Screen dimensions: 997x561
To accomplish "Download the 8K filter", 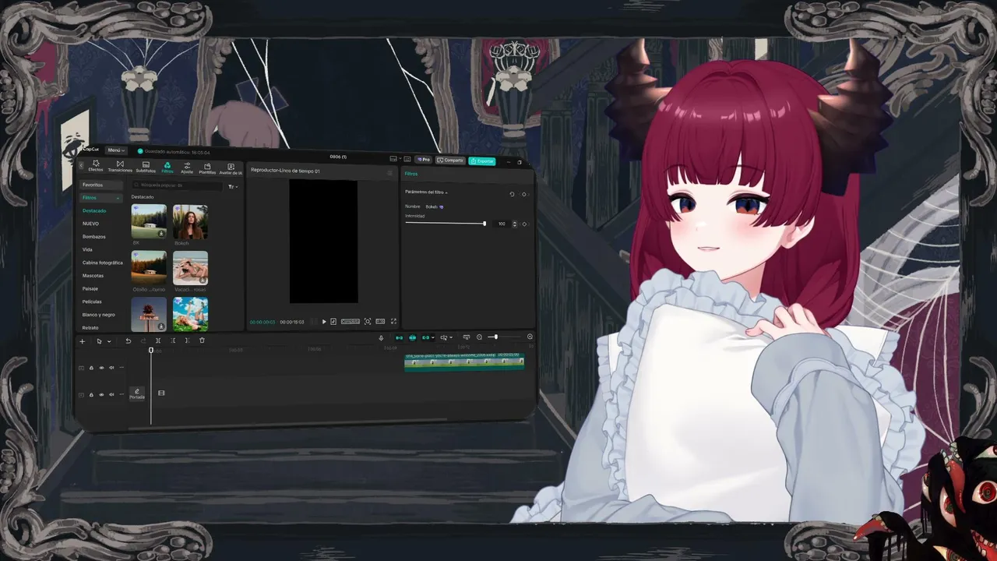I will pos(161,234).
